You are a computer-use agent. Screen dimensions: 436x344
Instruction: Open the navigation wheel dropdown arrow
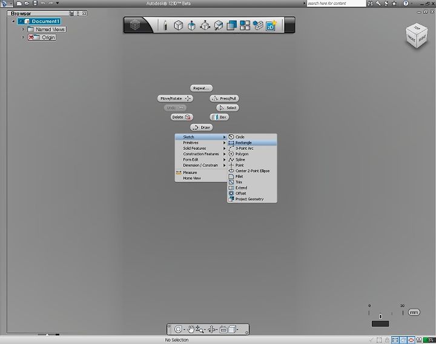point(184,329)
